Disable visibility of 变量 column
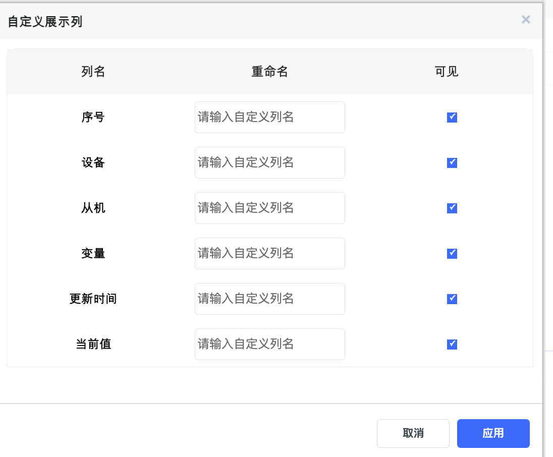 pos(452,254)
